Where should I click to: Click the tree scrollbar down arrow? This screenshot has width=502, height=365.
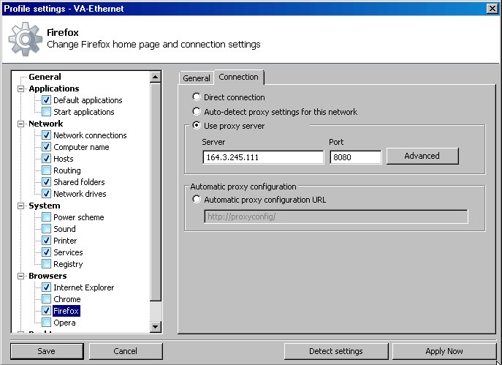(155, 326)
